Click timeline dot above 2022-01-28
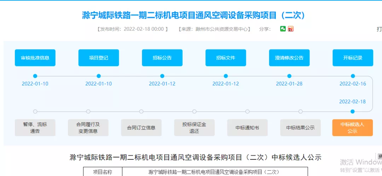Screen dimensions: 382x176 point(289,76)
